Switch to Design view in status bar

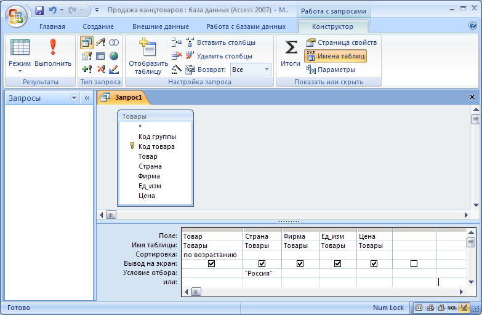click(464, 308)
